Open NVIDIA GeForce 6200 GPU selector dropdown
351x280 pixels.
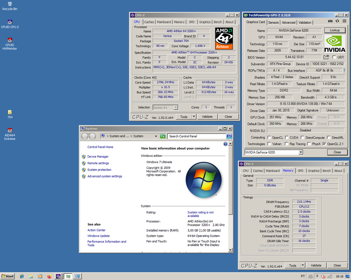pos(301,152)
